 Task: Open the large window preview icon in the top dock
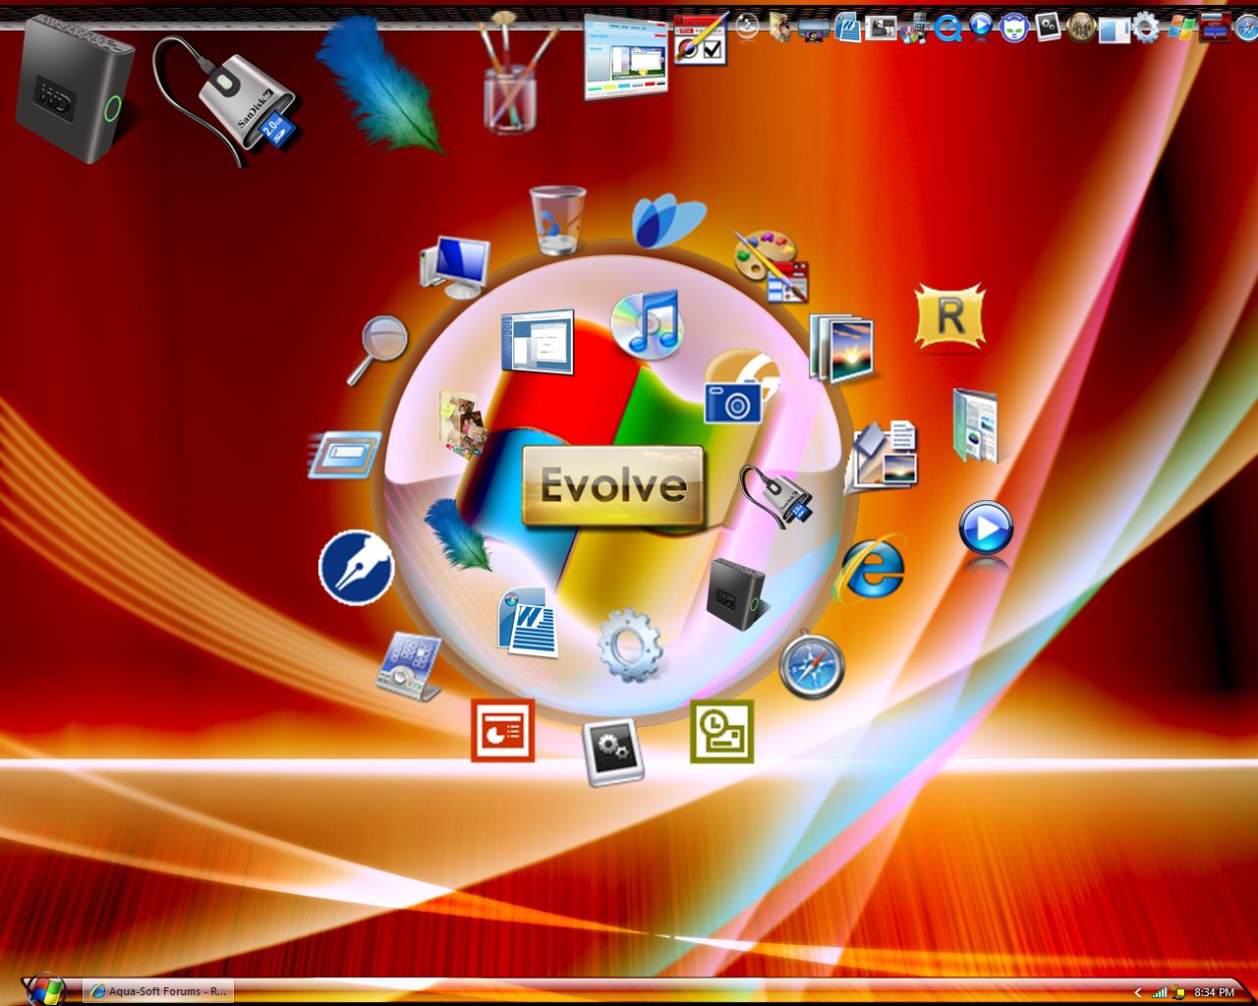coord(625,56)
